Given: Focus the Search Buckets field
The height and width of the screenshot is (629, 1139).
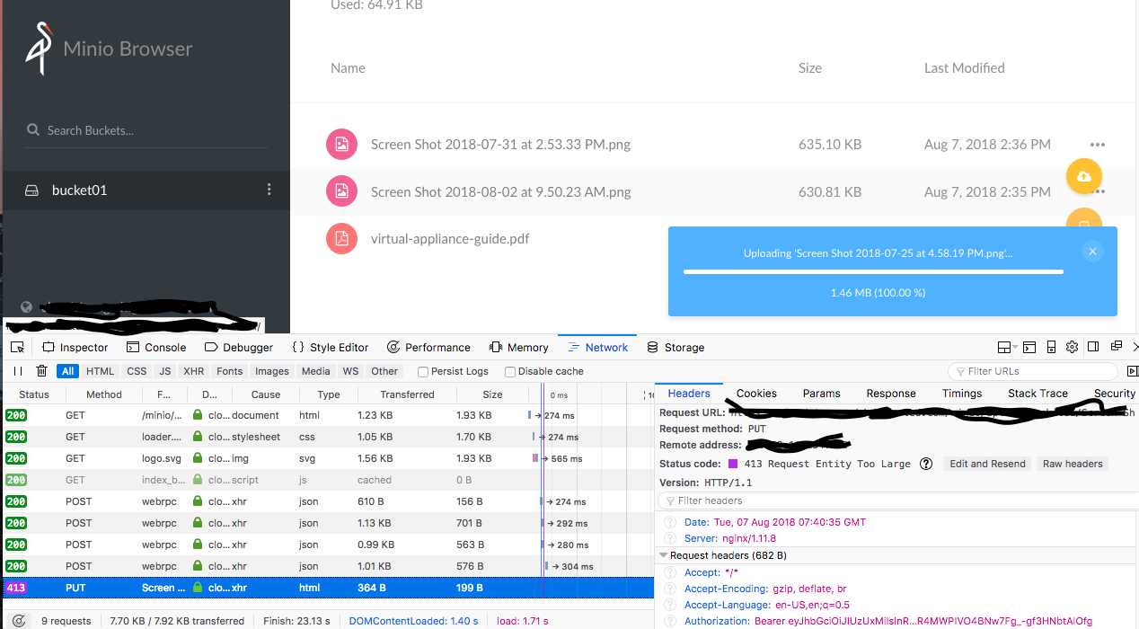Looking at the screenshot, I should coord(146,130).
